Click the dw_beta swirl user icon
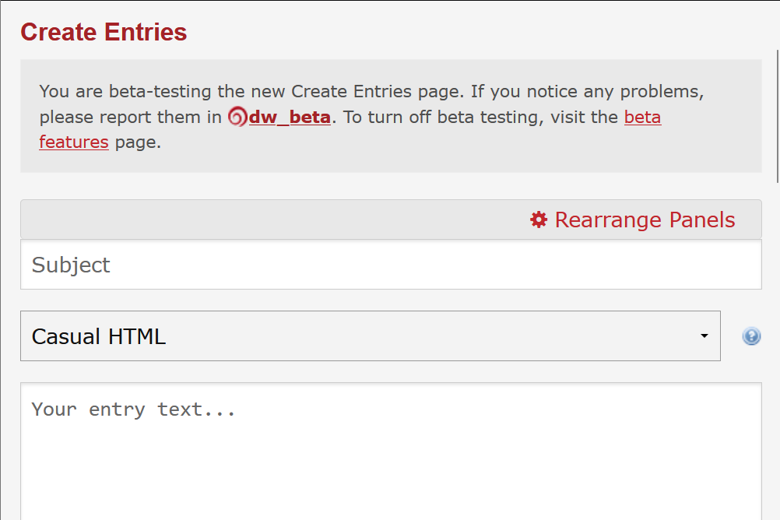The width and height of the screenshot is (780, 520). [237, 117]
